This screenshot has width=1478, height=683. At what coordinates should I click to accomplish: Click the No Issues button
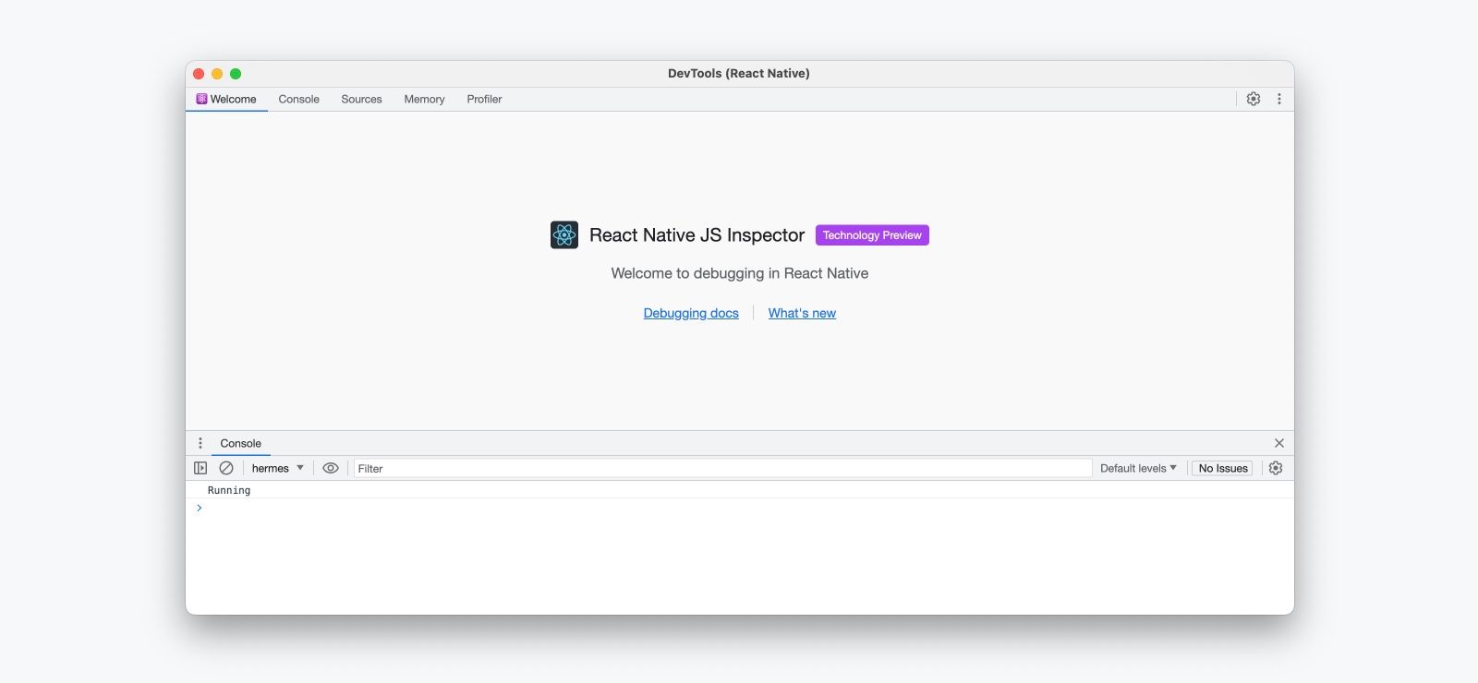tap(1222, 468)
